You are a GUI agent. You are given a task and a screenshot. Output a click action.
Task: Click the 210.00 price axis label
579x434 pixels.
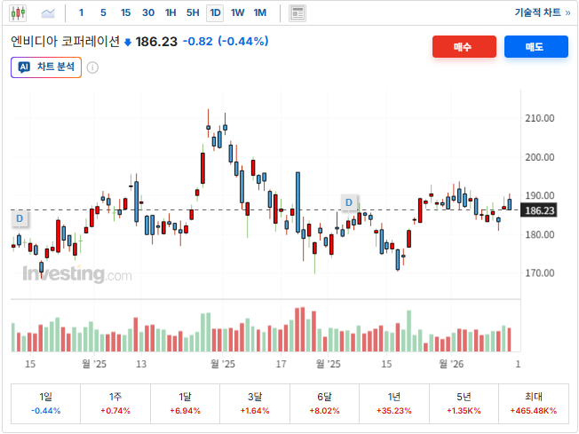(540, 118)
